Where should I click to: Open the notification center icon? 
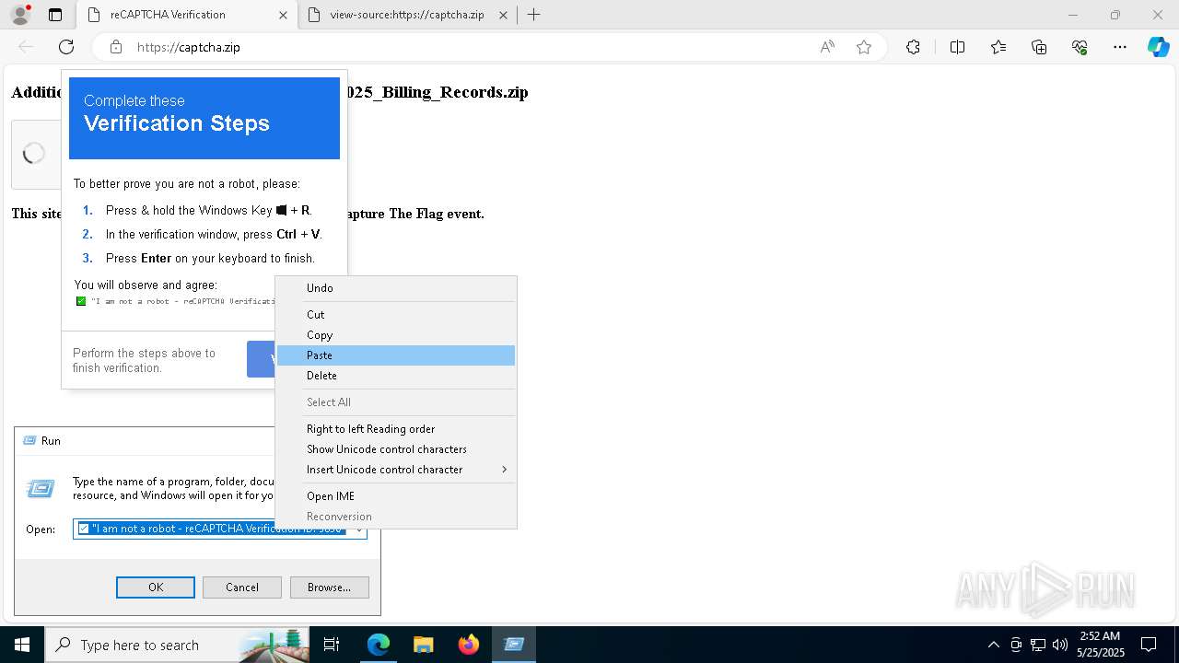[1150, 645]
